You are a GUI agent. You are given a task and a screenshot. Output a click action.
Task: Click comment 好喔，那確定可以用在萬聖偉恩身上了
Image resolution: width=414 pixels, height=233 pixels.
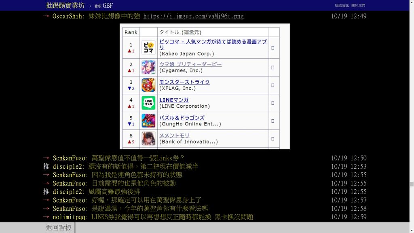tap(146, 200)
